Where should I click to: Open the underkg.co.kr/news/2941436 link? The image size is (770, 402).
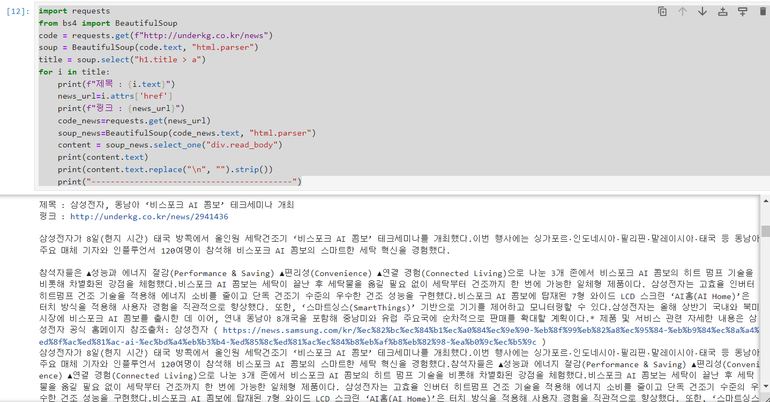tap(149, 217)
